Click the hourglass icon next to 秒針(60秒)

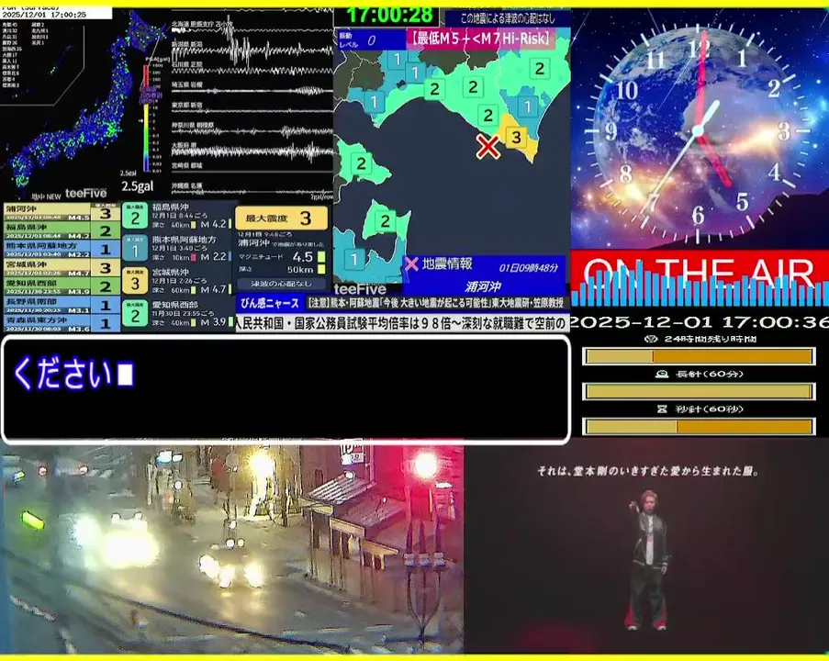661,409
